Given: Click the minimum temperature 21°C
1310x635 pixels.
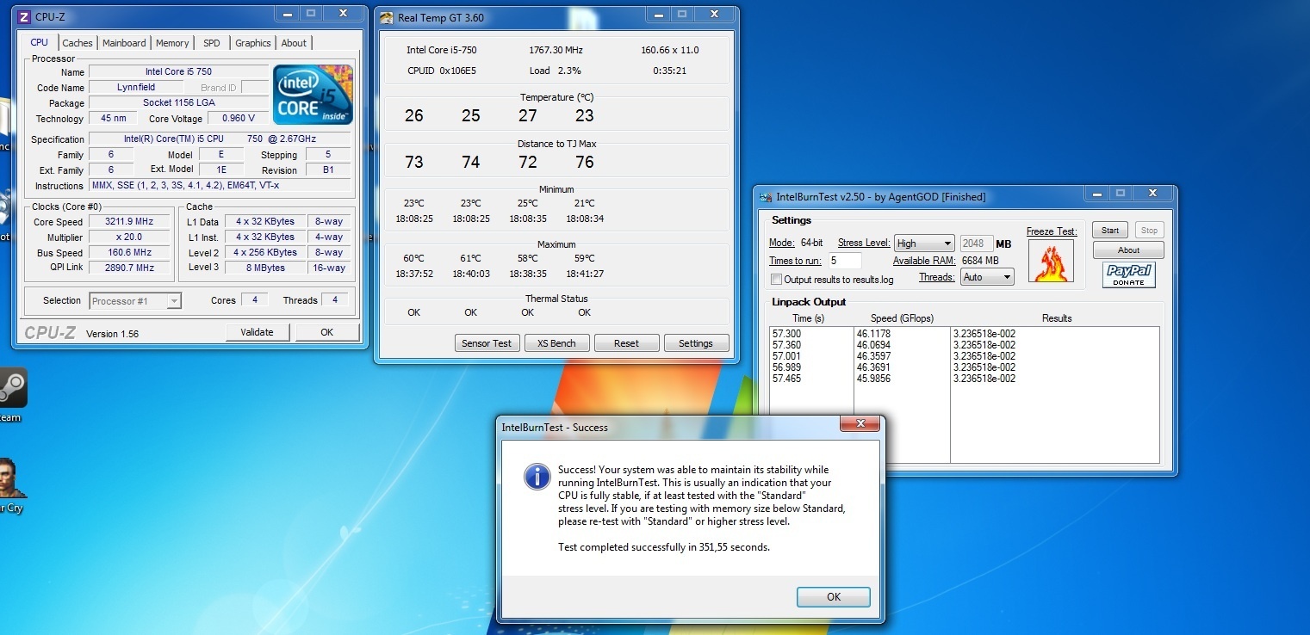Looking at the screenshot, I should [585, 203].
